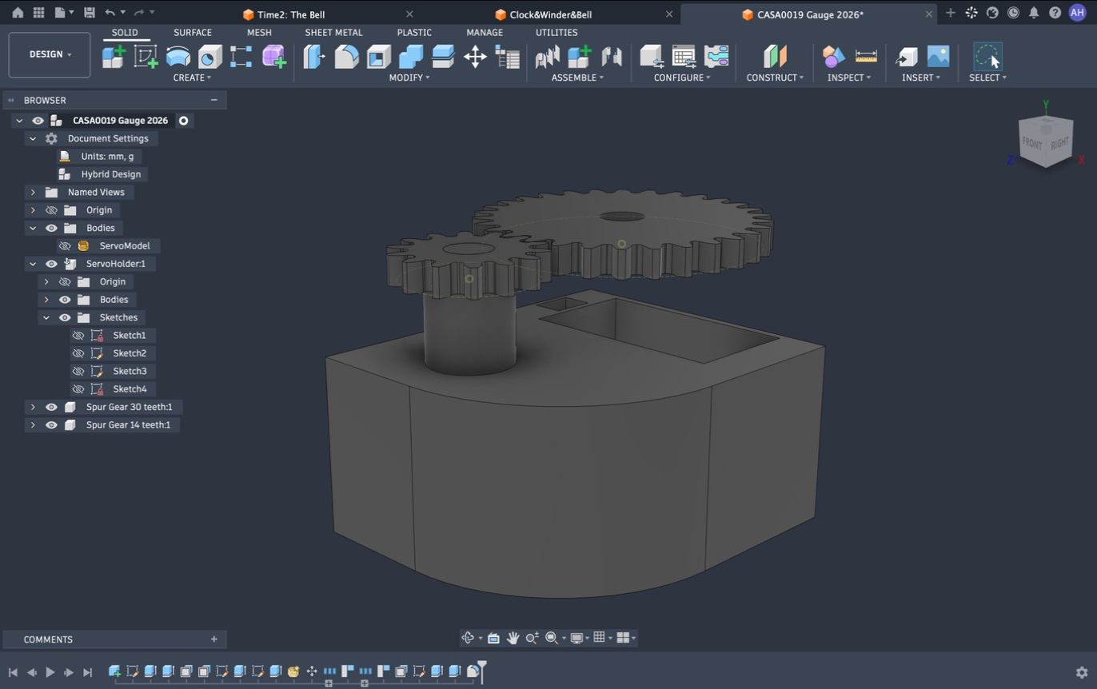Activate the Shell tool icon

[x=378, y=56]
